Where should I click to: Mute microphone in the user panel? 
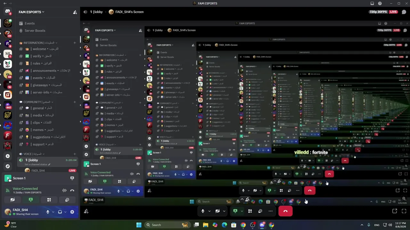coord(48,212)
